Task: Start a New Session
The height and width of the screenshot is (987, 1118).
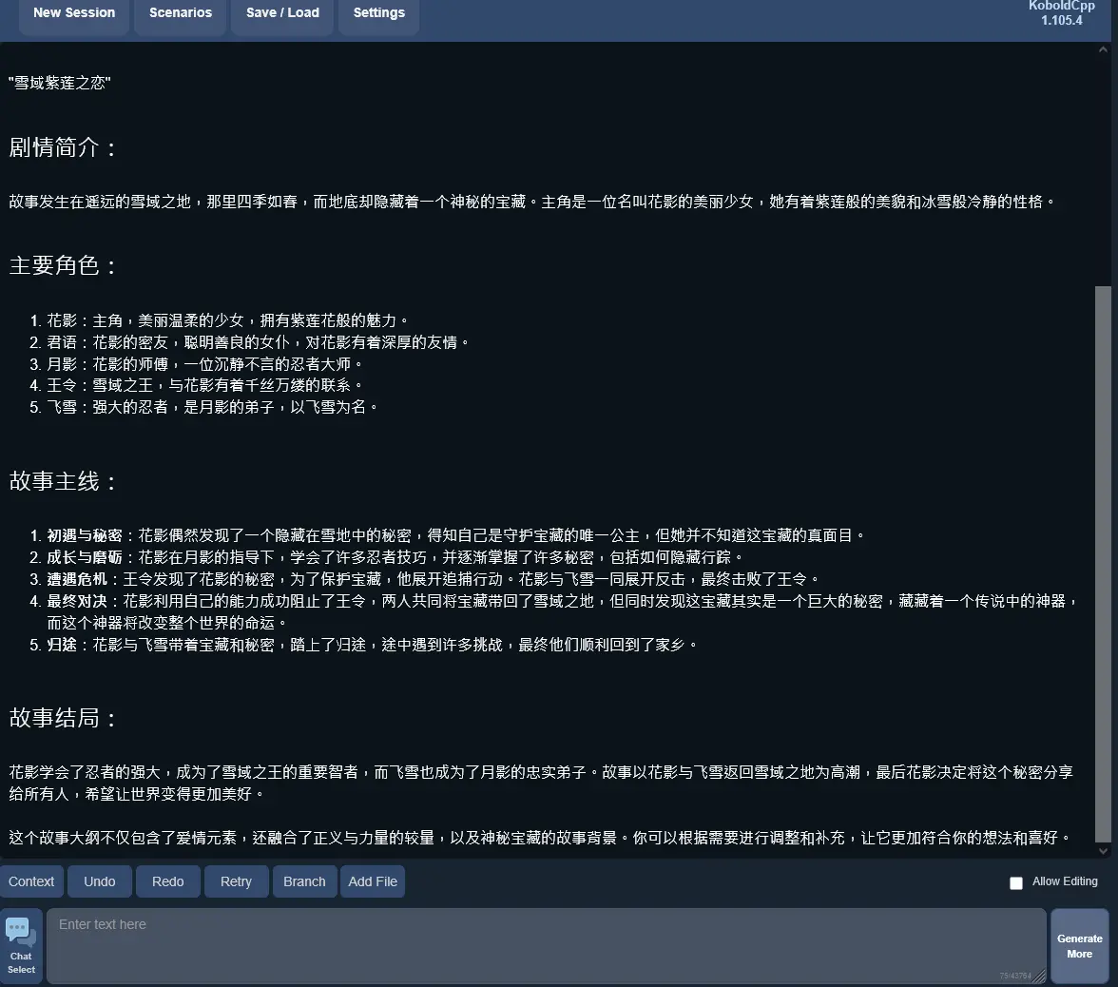Action: (74, 13)
